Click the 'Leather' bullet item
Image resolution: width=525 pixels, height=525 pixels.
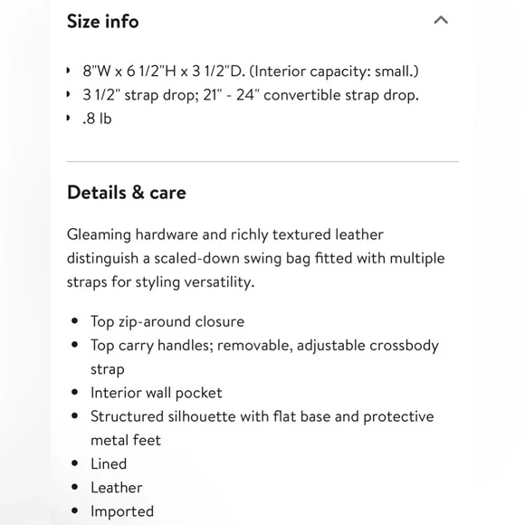[117, 488]
